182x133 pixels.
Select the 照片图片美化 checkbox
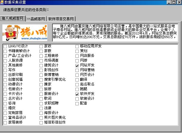pyautogui.click(x=41, y=118)
